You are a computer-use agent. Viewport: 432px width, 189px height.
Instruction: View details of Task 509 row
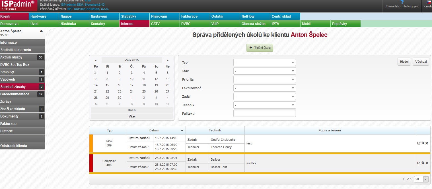pos(423,143)
